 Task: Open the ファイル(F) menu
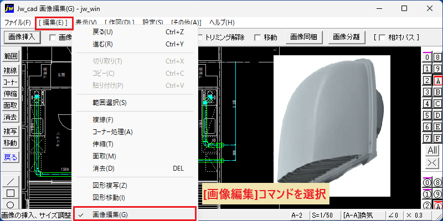(18, 23)
